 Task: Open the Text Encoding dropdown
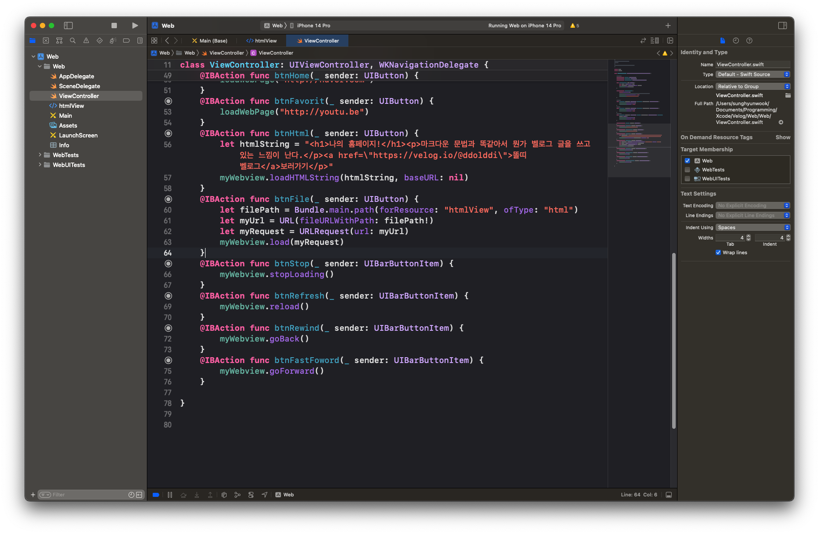(x=753, y=205)
